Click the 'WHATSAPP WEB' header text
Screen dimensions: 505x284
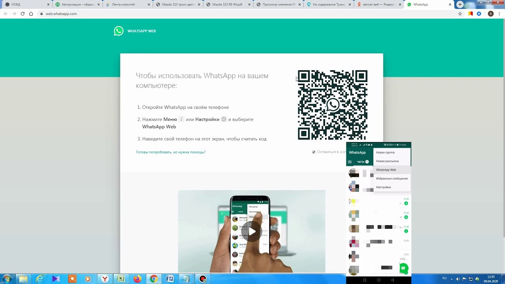point(142,31)
